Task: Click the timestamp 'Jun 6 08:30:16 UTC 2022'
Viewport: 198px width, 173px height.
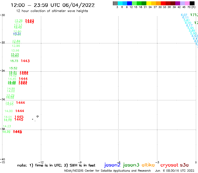Action: (175, 171)
